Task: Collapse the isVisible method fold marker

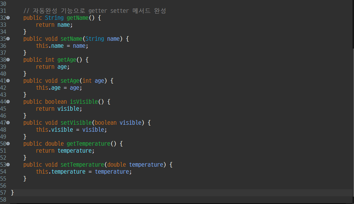Action: pos(8,101)
